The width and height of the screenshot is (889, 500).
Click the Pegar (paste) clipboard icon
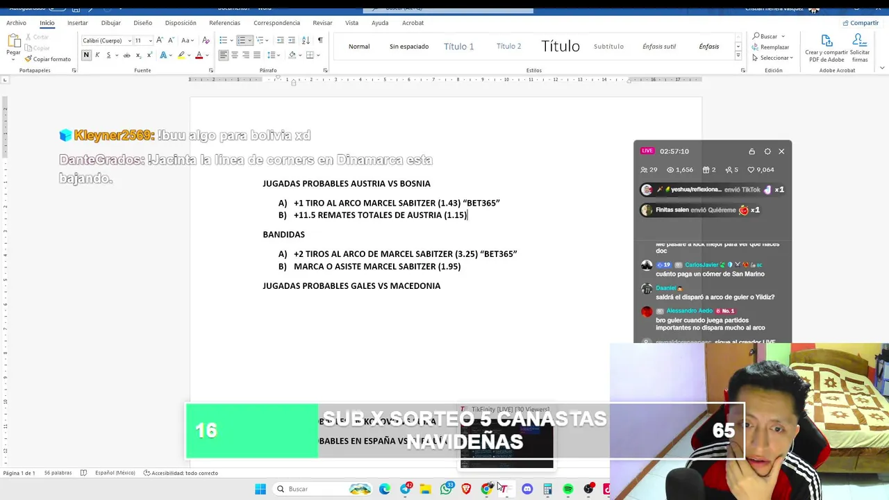13,41
